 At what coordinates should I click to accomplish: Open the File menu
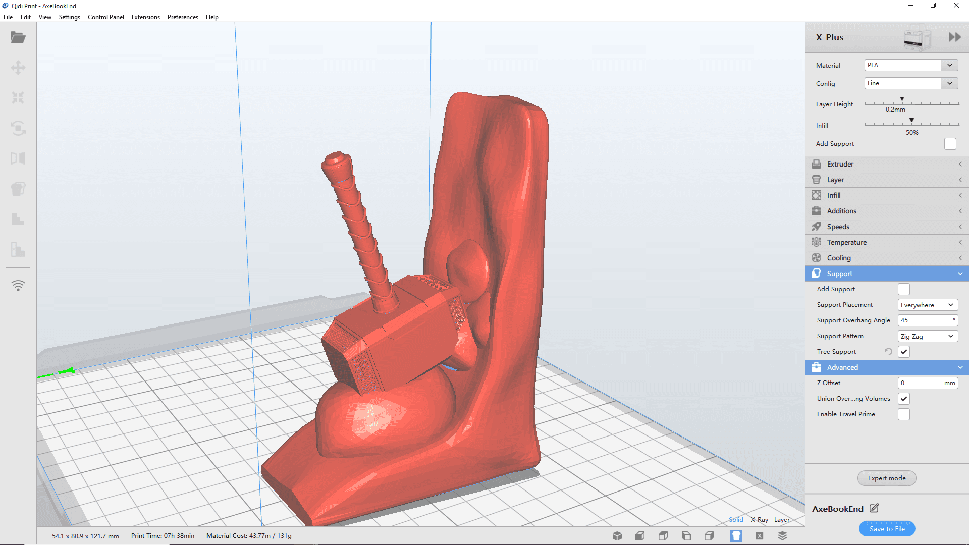(8, 17)
